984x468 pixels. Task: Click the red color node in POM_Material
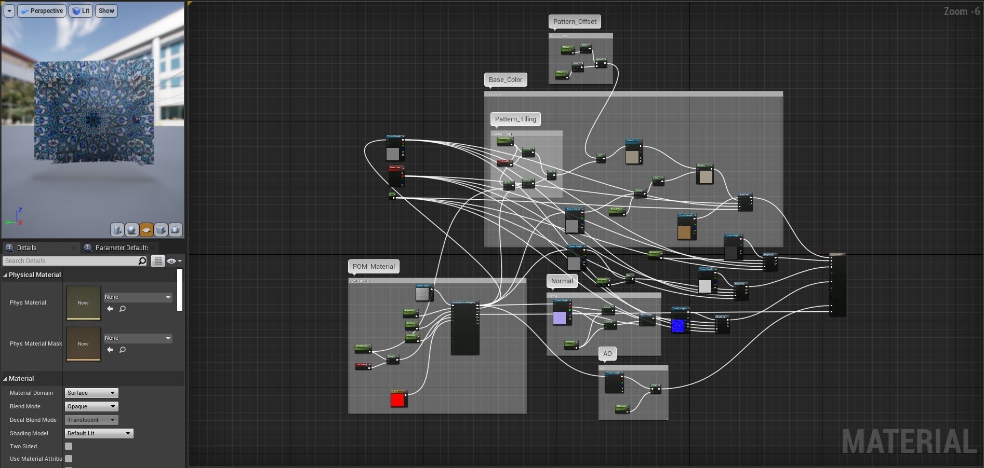click(x=397, y=400)
